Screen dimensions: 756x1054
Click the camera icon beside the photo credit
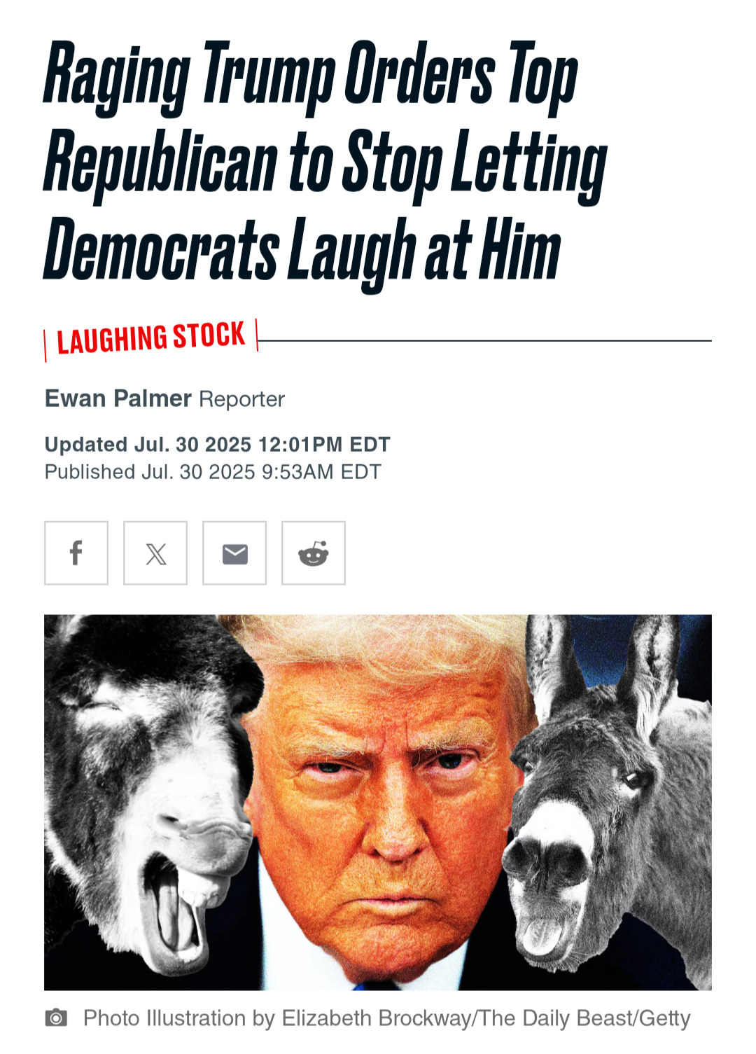point(56,1018)
